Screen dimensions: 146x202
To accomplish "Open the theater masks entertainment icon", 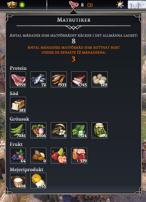I will click(12, 5).
